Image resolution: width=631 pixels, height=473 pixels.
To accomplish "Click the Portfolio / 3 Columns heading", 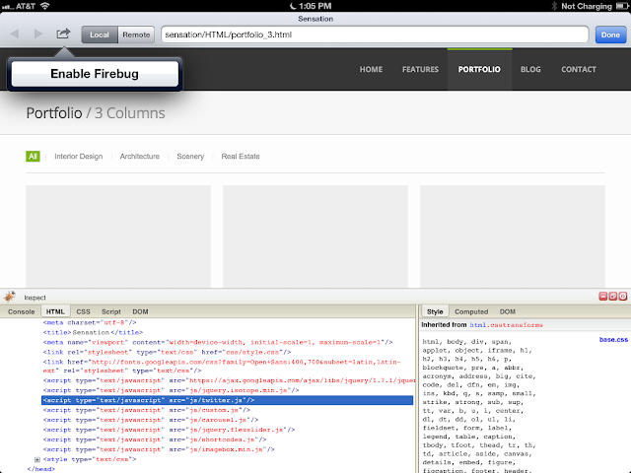I will coord(96,113).
